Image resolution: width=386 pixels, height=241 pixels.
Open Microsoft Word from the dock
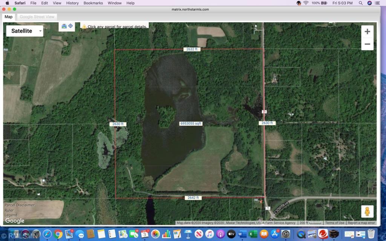[242, 234]
